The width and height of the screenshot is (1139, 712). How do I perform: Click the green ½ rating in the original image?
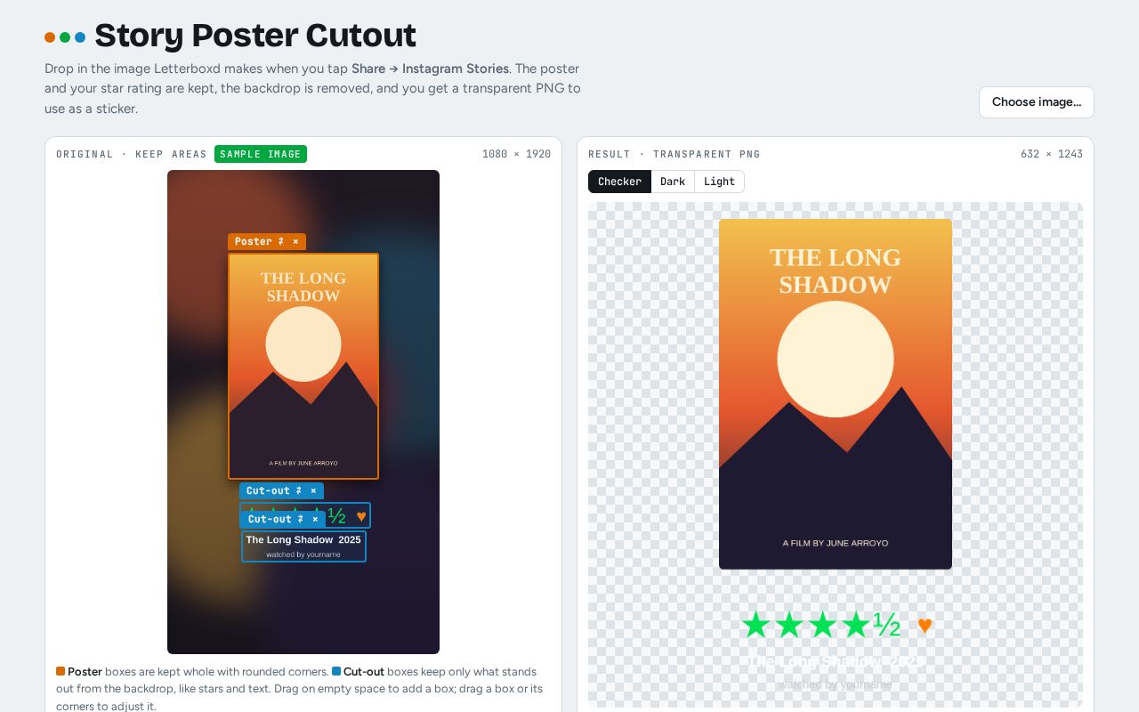336,515
